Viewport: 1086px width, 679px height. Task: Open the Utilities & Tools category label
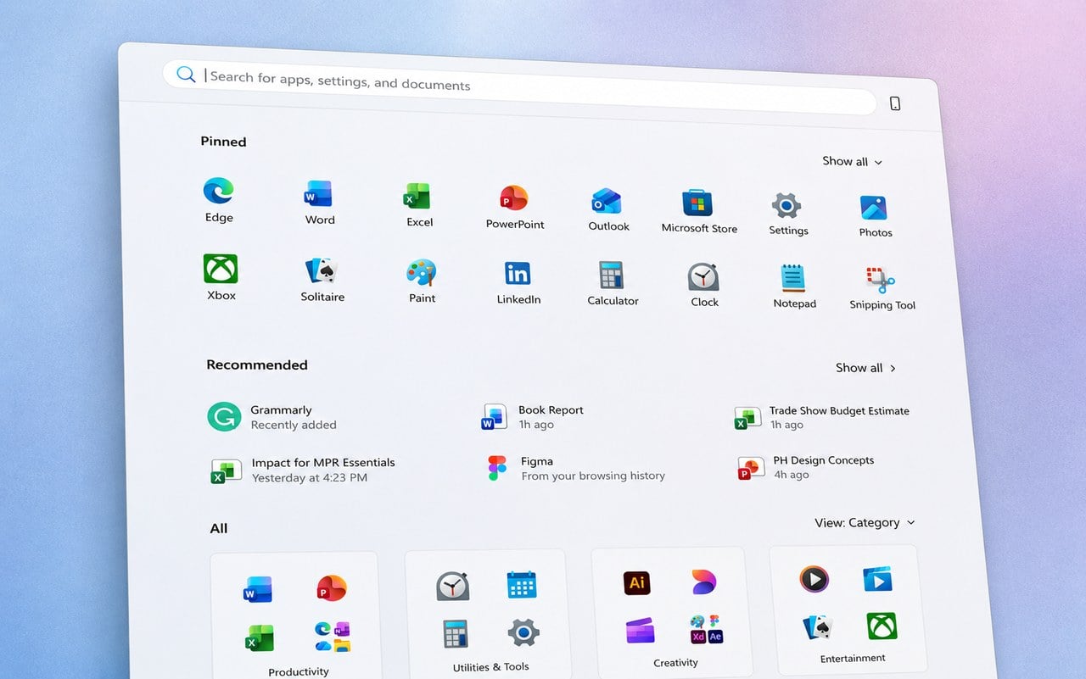click(x=490, y=666)
